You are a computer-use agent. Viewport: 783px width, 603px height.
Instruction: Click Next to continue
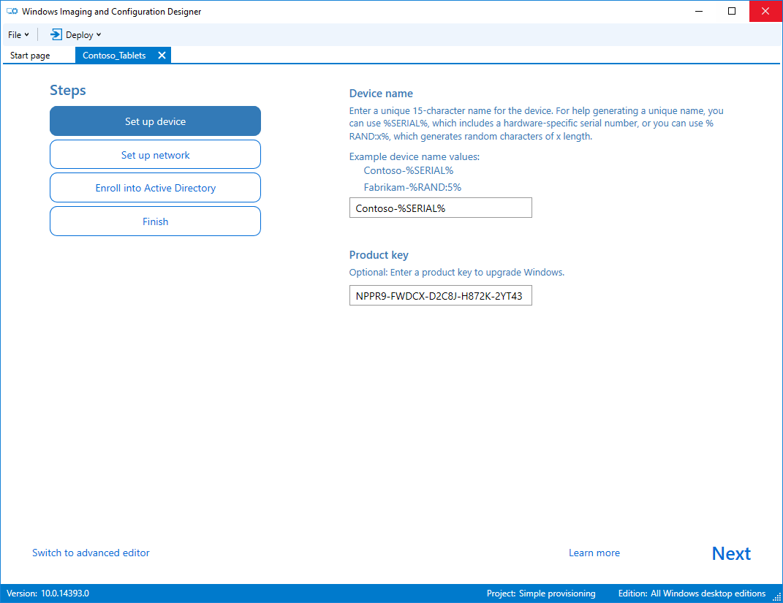point(731,553)
